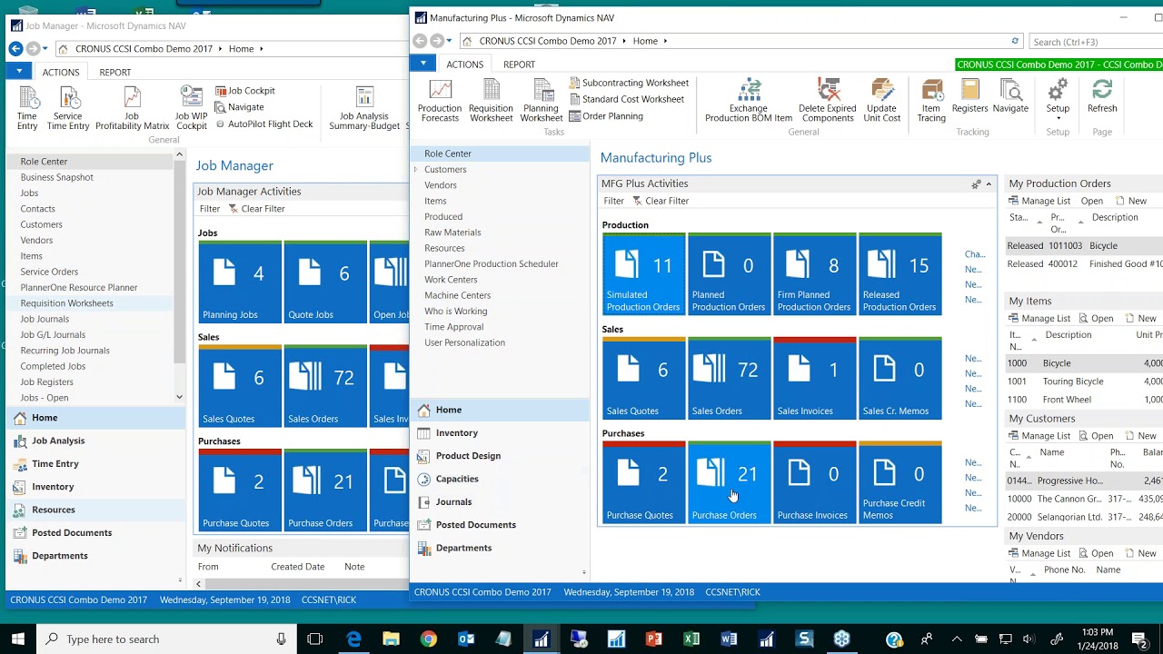Go back in the Manufacturing Plus window
This screenshot has width=1163, height=654.
(x=420, y=41)
